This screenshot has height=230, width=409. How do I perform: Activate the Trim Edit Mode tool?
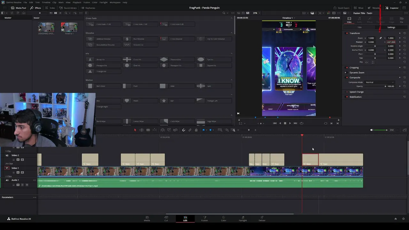[x=141, y=130]
